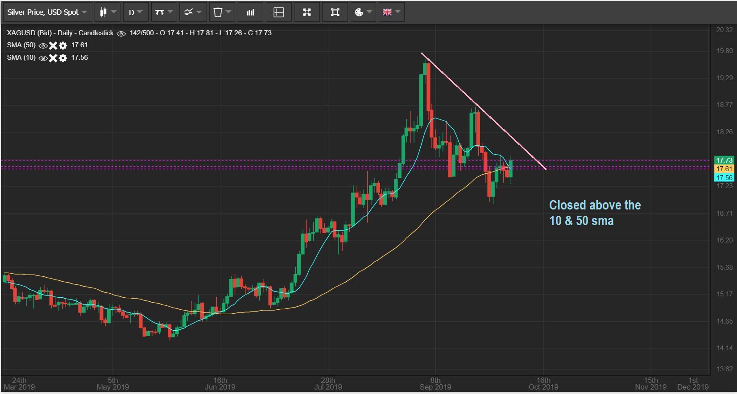
Task: Open the drawing tools dropdown
Action: pyautogui.click(x=164, y=12)
